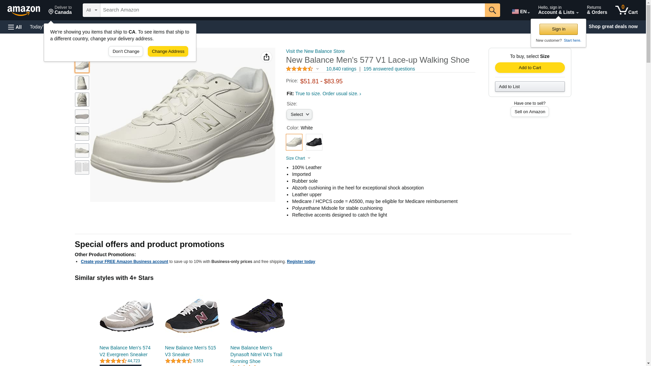Open the All hamburger menu

15,27
